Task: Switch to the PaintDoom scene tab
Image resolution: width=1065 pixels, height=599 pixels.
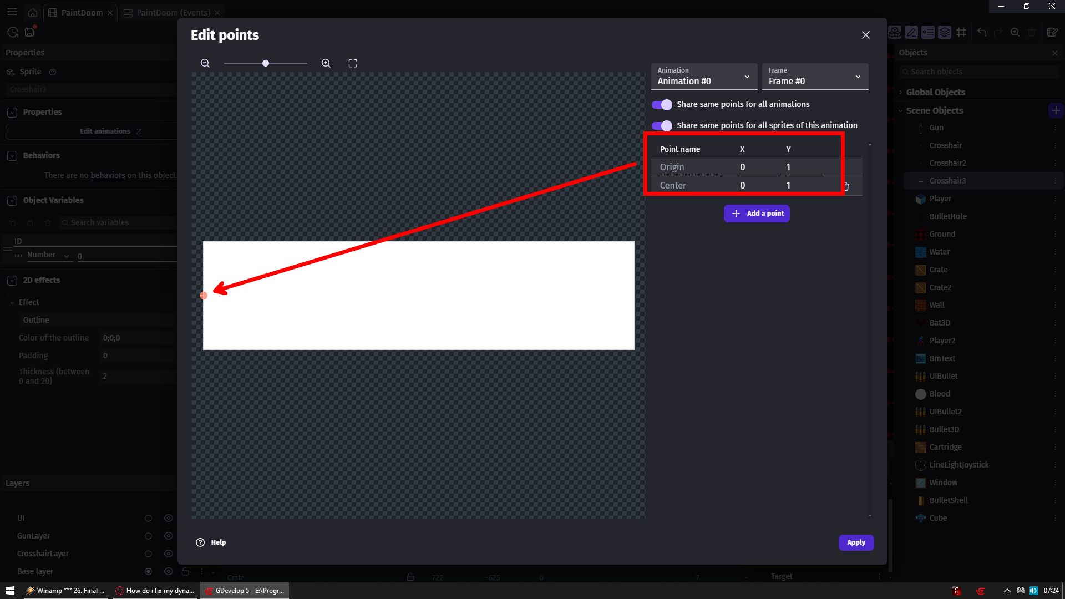Action: [82, 13]
